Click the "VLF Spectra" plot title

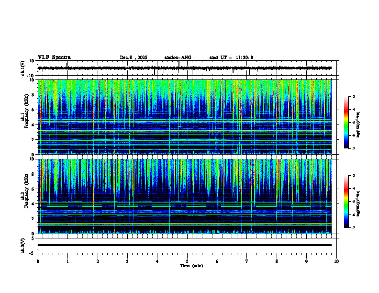click(x=54, y=57)
